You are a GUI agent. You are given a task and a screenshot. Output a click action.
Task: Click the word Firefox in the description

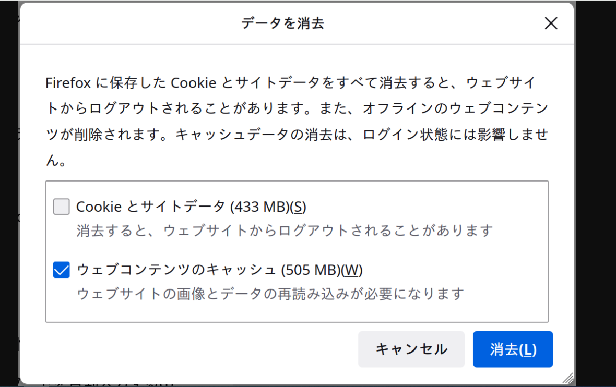coord(68,83)
